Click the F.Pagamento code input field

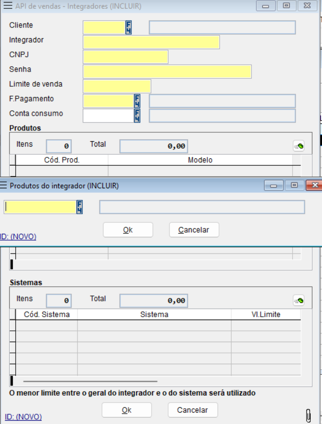108,101
